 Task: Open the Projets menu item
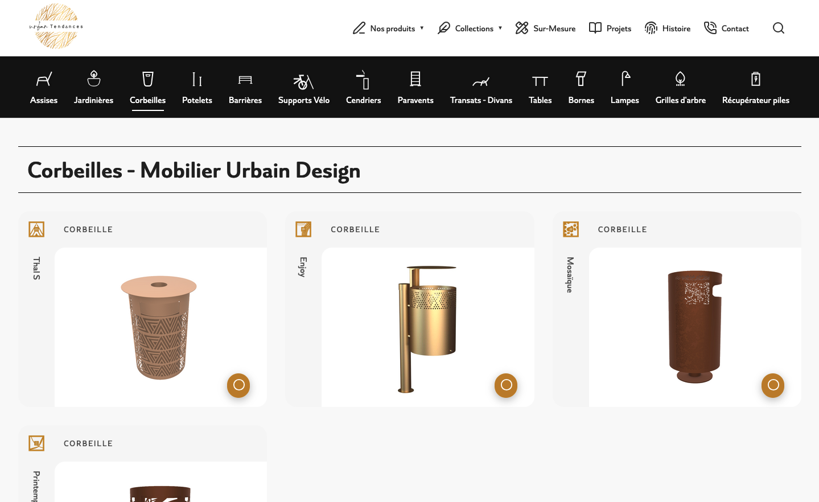click(x=610, y=28)
